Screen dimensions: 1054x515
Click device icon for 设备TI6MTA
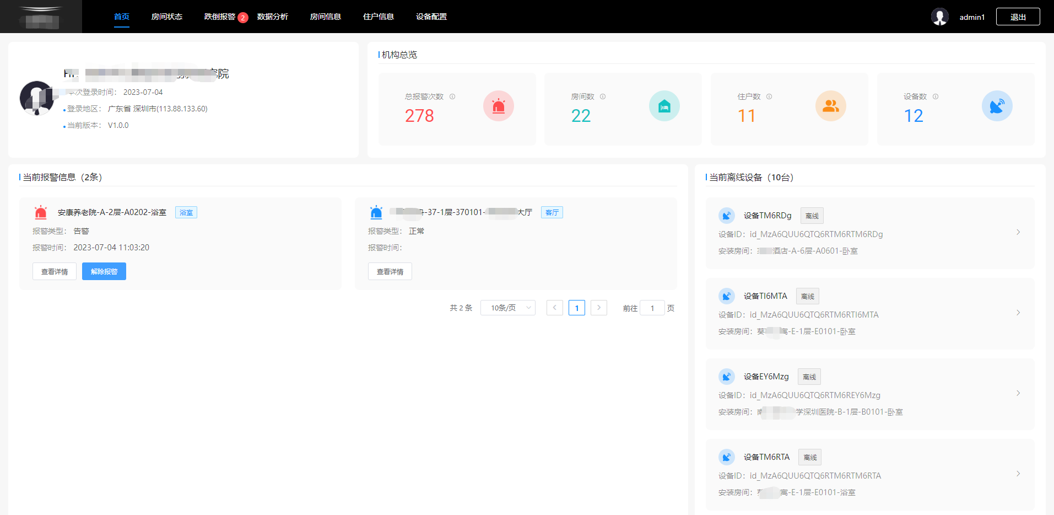pyautogui.click(x=727, y=296)
